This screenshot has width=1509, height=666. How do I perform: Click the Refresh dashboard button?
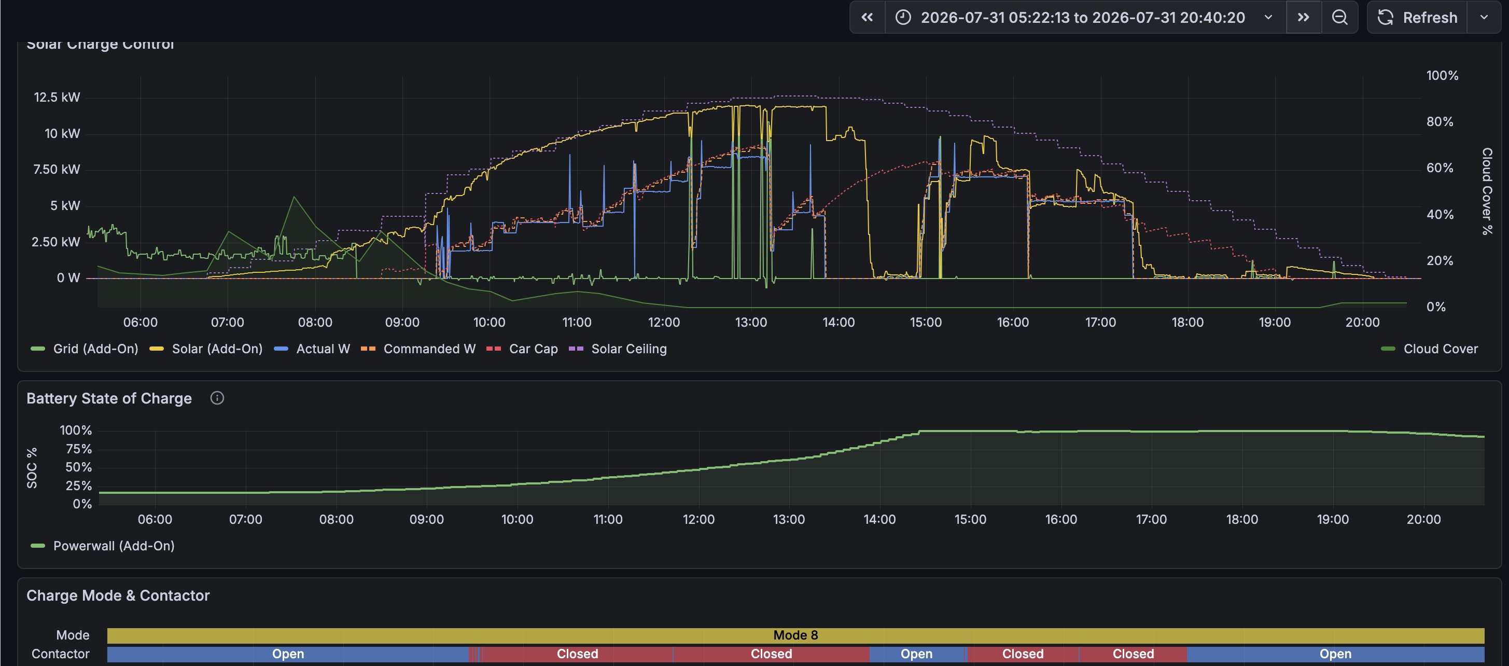tap(1417, 18)
